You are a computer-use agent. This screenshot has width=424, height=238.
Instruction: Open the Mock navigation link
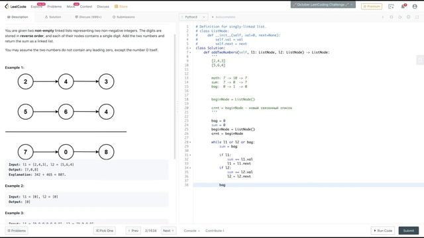pyautogui.click(x=71, y=7)
